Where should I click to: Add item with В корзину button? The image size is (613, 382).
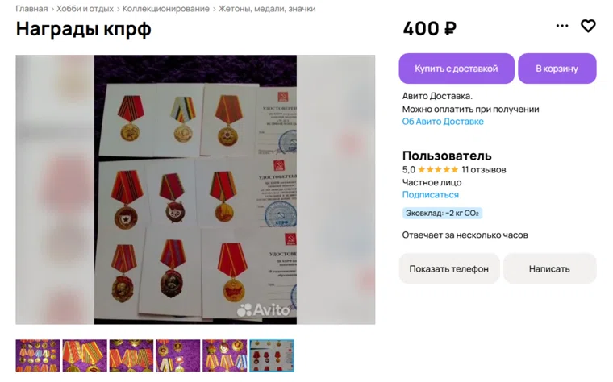[557, 69]
